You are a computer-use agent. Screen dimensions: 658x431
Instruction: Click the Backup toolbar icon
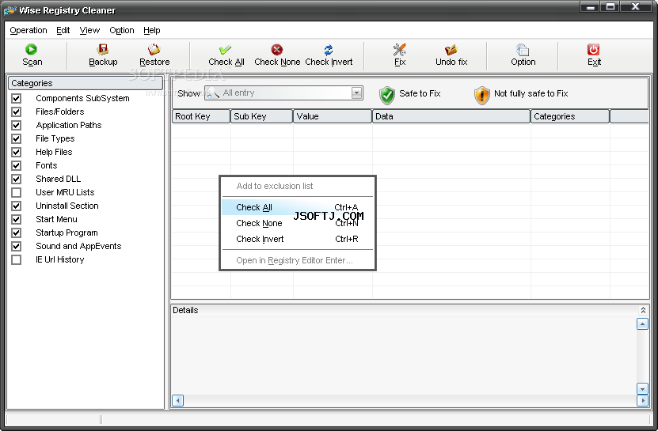(103, 50)
